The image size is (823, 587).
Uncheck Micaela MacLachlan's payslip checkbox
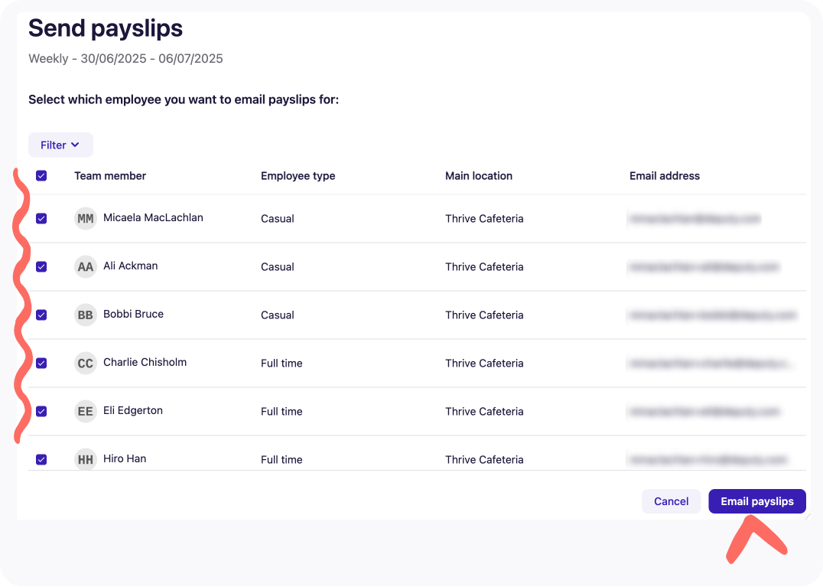click(x=41, y=218)
